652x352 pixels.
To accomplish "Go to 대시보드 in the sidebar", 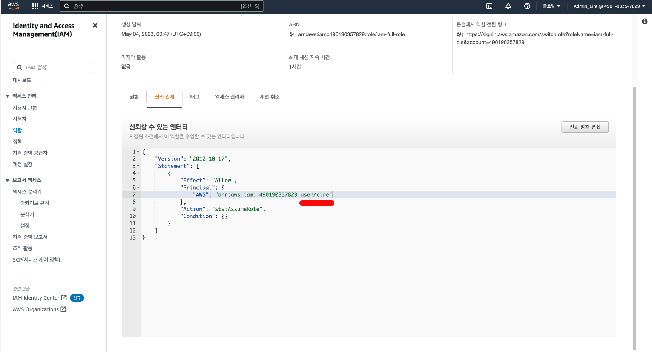I will (x=22, y=80).
